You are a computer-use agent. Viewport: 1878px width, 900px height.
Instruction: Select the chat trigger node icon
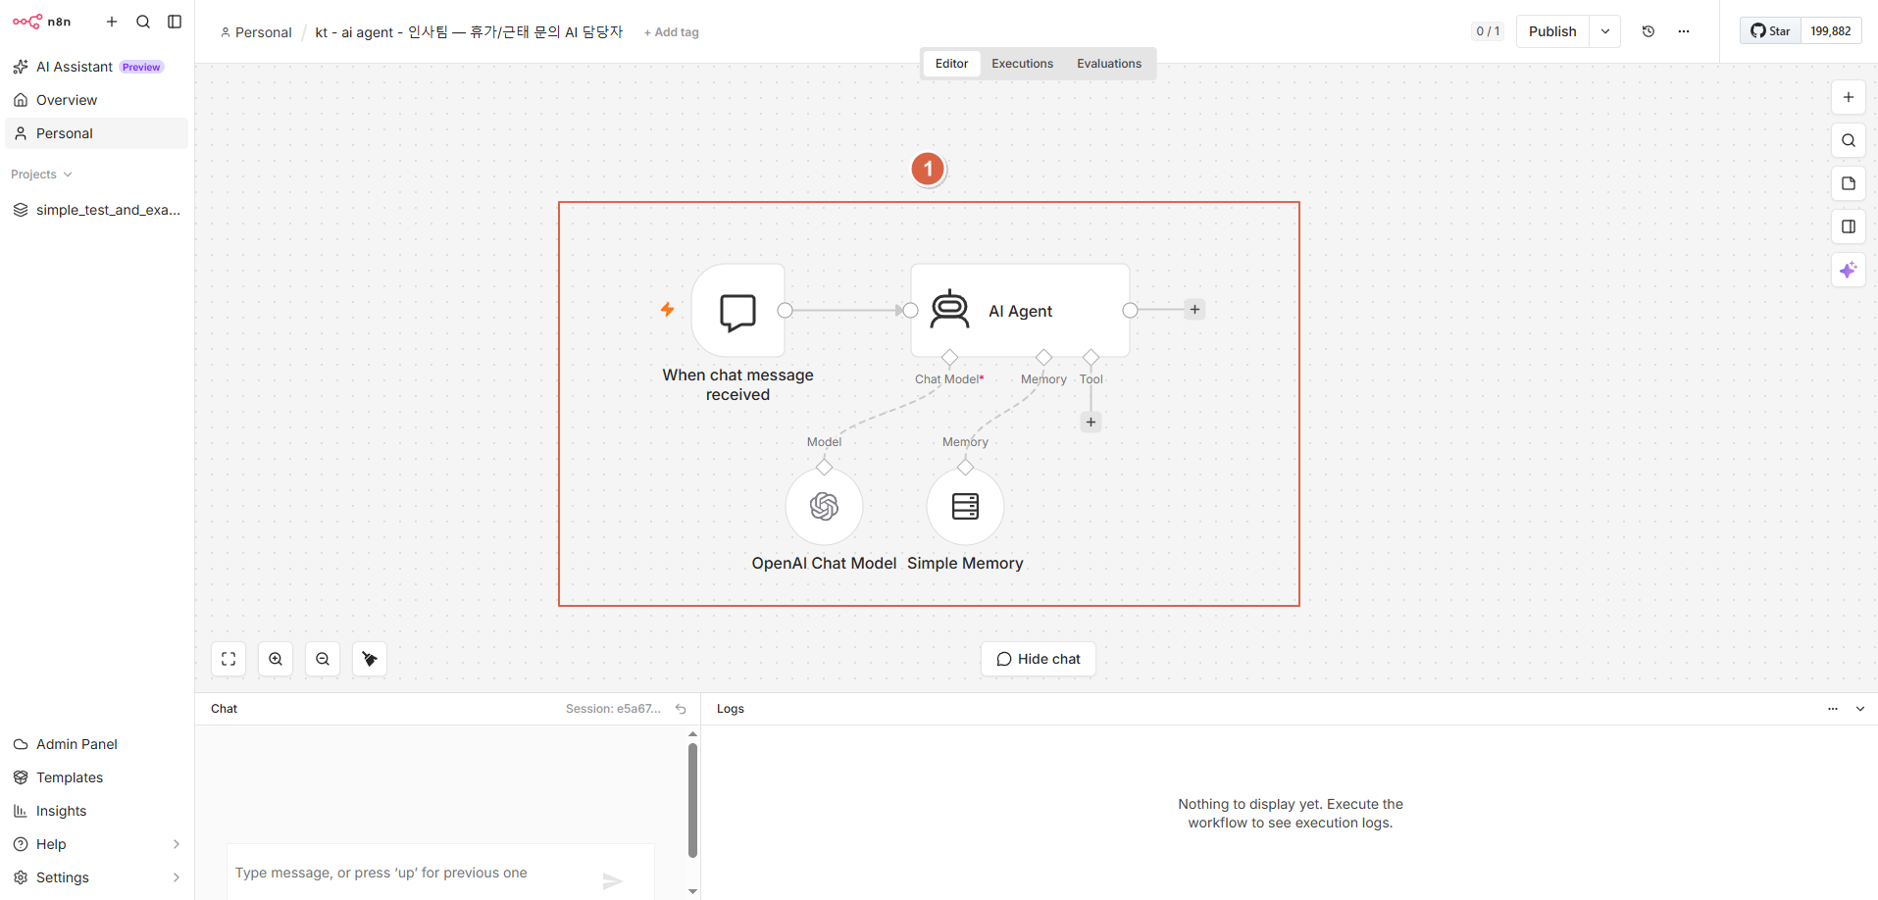(x=737, y=311)
